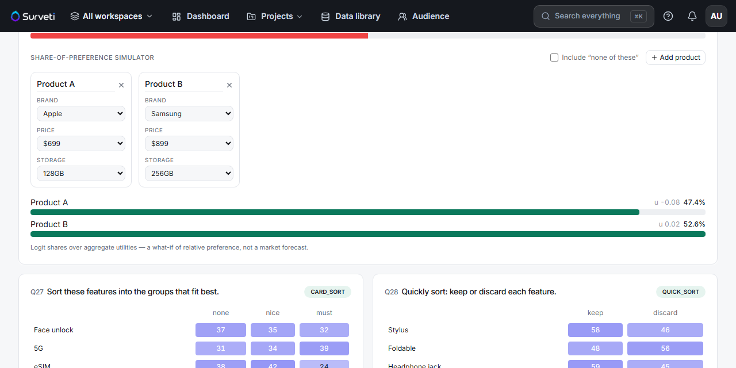Open Product B storage dropdown showing 256GB
Screen dimensions: 736x368
tap(189, 174)
